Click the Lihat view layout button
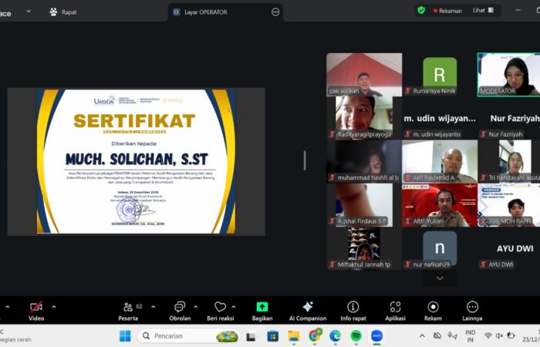This screenshot has height=347, width=540. pos(483,11)
